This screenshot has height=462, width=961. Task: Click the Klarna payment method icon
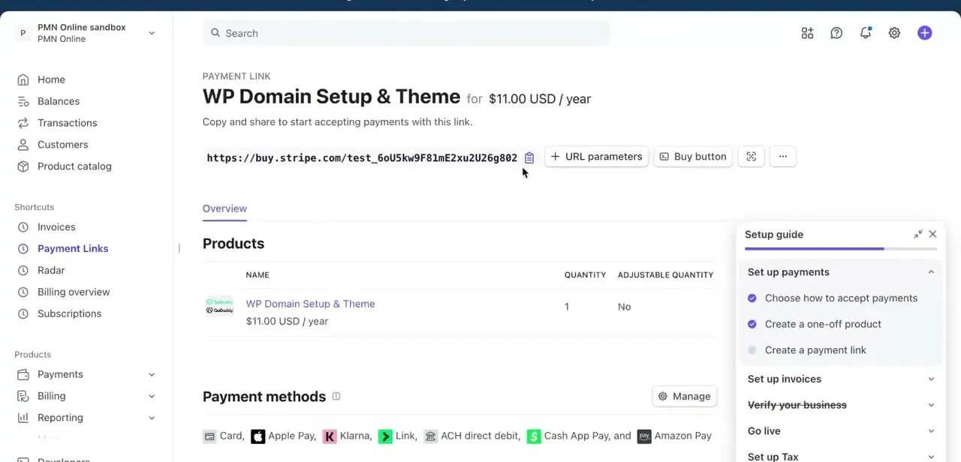(x=330, y=436)
